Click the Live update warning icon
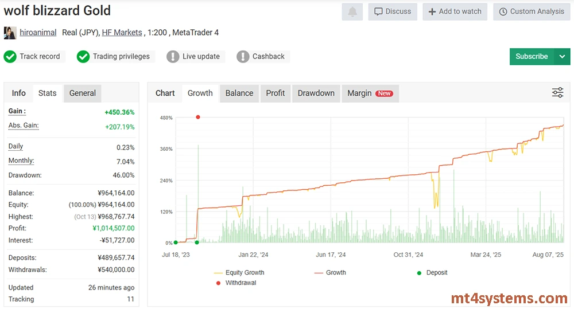The image size is (574, 309). (173, 57)
